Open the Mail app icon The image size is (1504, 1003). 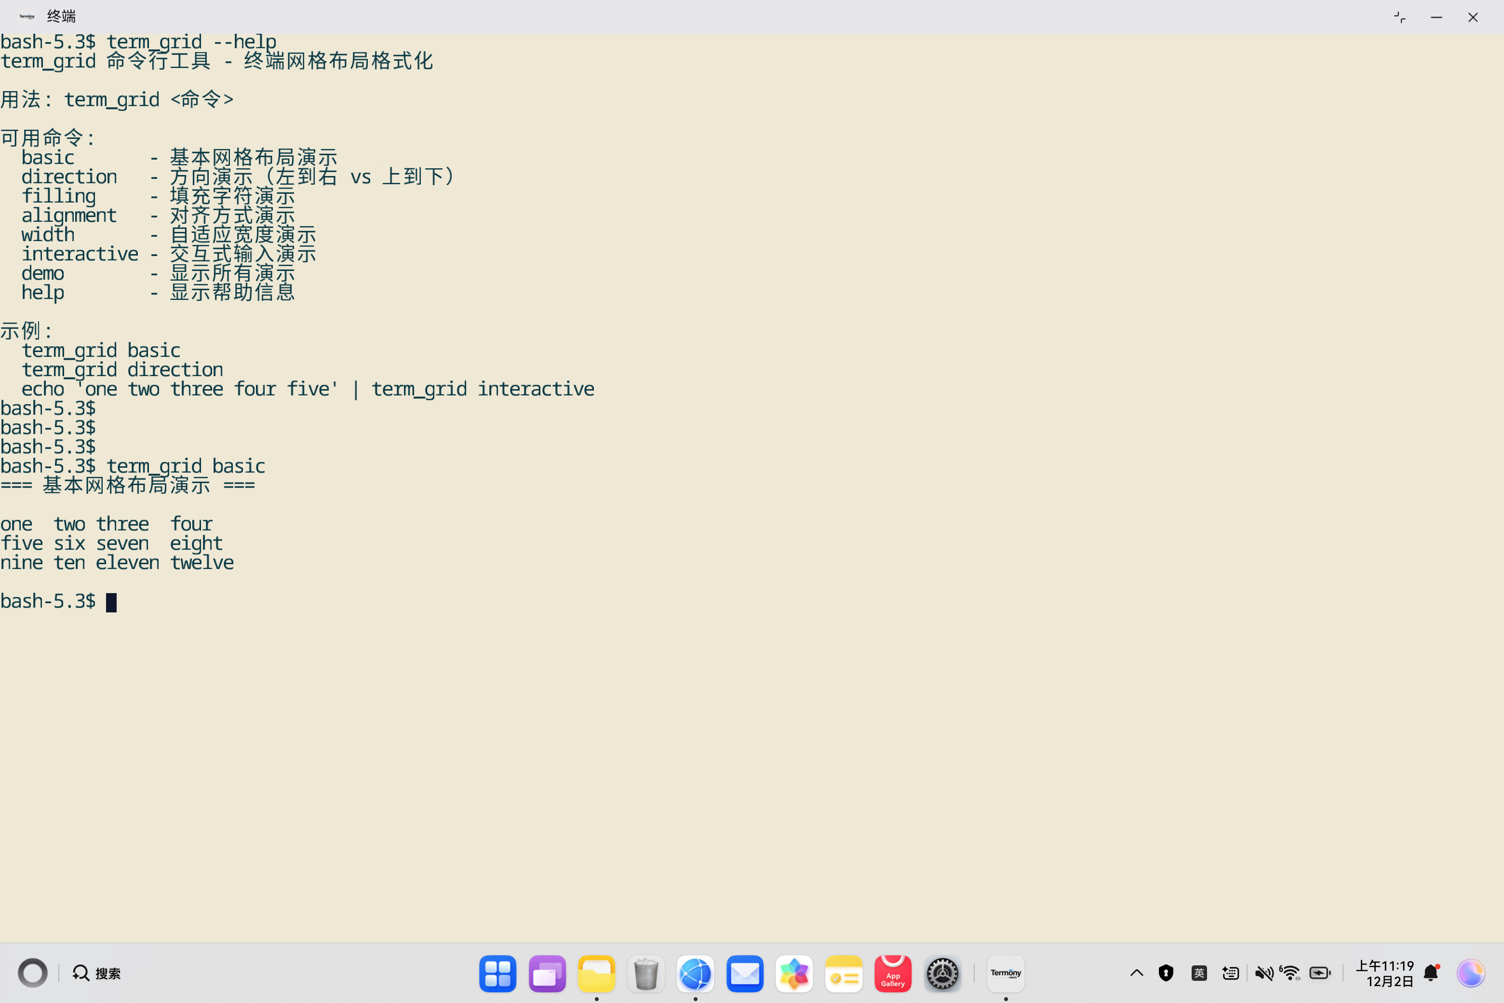click(744, 973)
